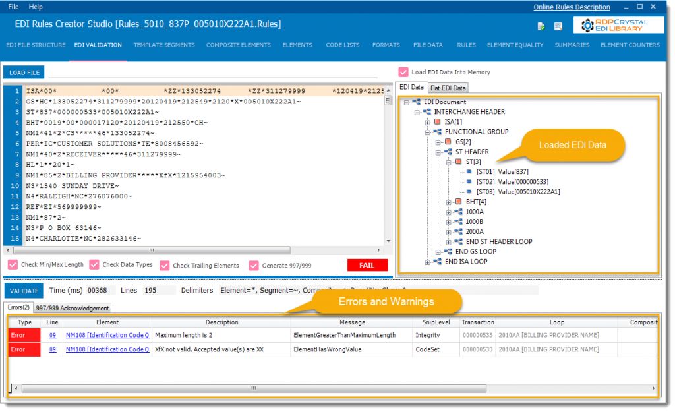Collapse the FUNCTIONAL GROUP node
This screenshot has width=675, height=412.
(427, 132)
